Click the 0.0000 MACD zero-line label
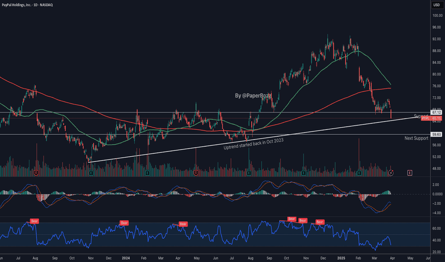 (x=437, y=194)
